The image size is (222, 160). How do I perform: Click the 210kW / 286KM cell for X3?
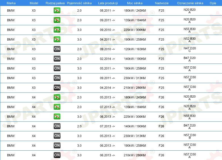135,88
